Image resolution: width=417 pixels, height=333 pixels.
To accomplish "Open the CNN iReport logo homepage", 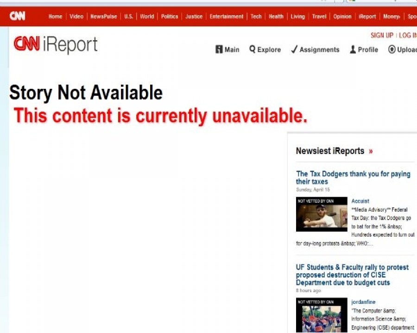I will (x=56, y=44).
